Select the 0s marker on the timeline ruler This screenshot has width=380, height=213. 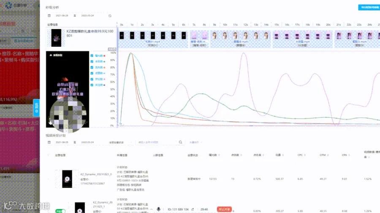pos(122,25)
